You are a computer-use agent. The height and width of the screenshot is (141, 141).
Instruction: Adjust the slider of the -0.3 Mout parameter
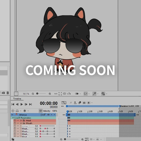[x=47, y=129]
